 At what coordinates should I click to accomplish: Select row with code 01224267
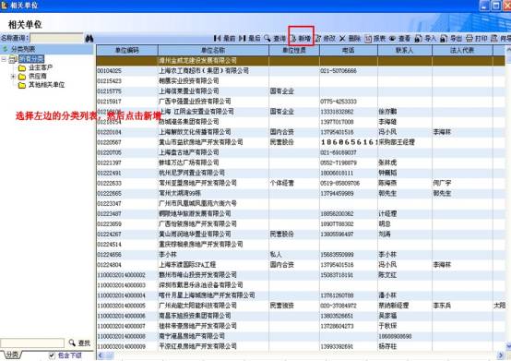point(301,235)
